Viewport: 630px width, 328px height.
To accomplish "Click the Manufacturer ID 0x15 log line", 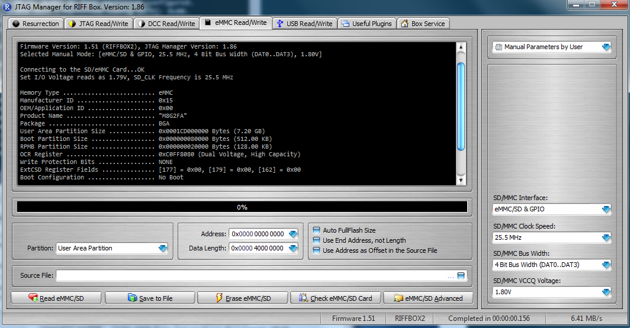I will 96,101.
